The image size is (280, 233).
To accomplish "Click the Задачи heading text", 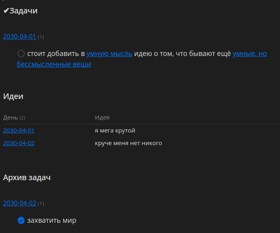I will pyautogui.click(x=23, y=11).
